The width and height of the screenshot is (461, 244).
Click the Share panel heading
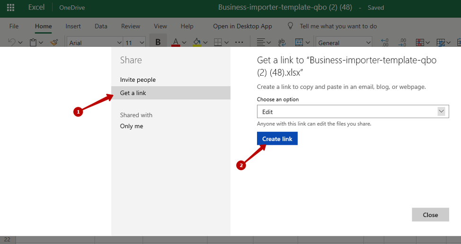(131, 60)
